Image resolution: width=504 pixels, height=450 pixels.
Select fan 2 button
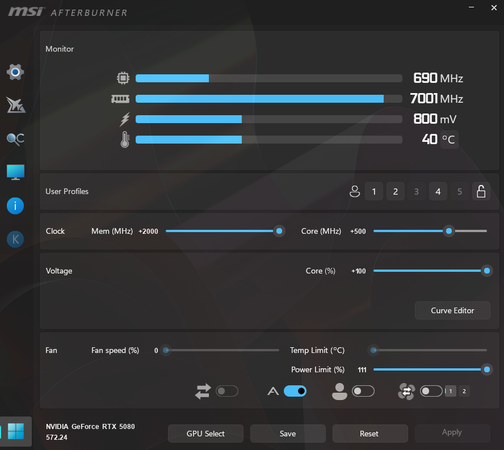coord(464,391)
